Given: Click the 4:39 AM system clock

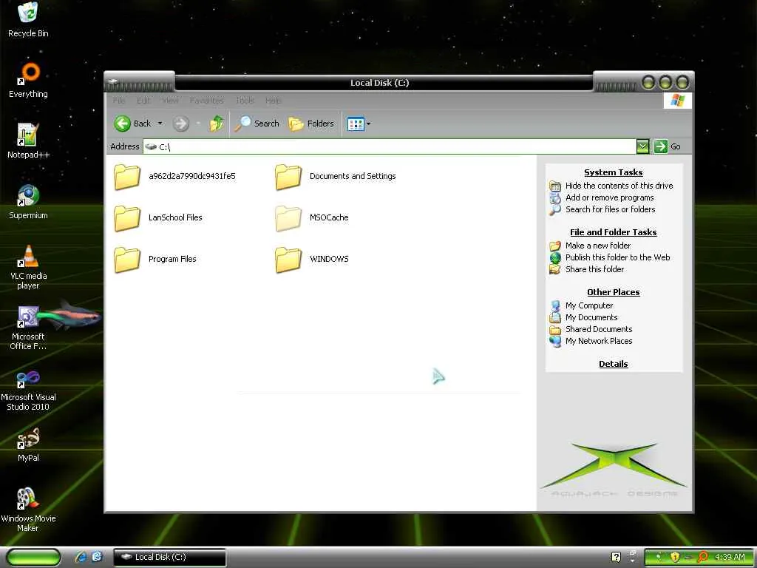Looking at the screenshot, I should tap(730, 557).
